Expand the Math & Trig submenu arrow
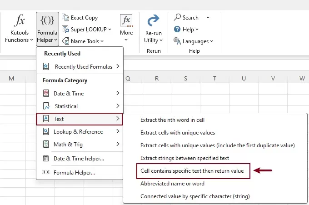 click(118, 144)
